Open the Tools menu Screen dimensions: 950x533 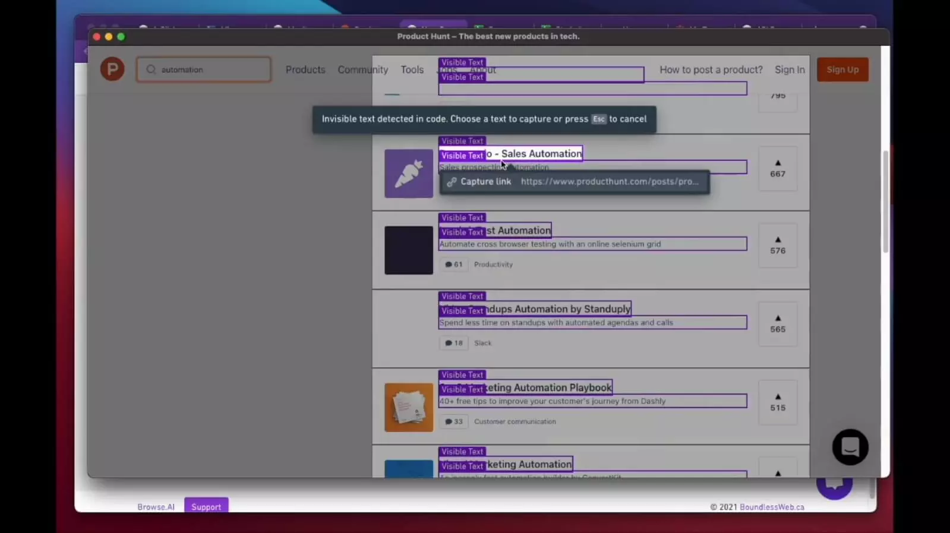click(x=412, y=70)
